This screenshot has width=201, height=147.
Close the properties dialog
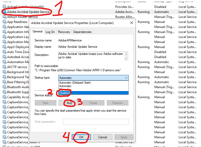(x=132, y=23)
